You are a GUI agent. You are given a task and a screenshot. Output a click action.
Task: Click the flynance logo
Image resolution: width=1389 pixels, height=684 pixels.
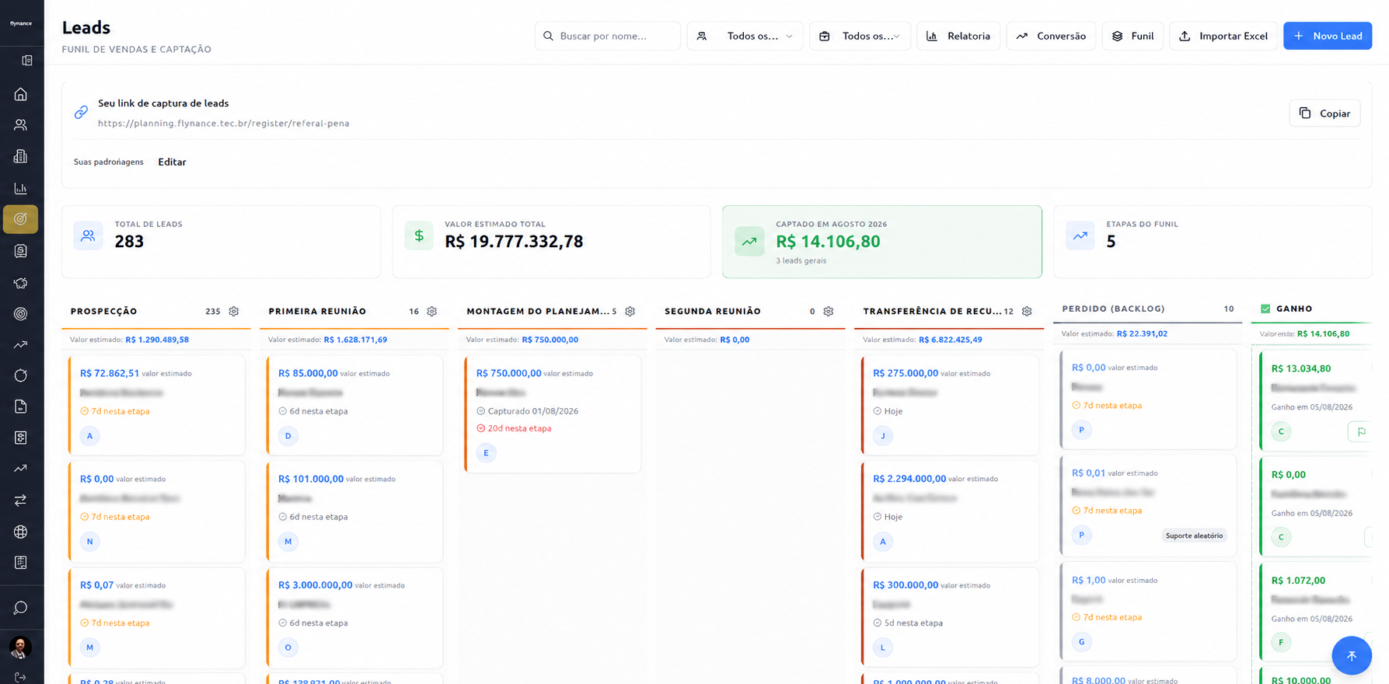point(21,23)
